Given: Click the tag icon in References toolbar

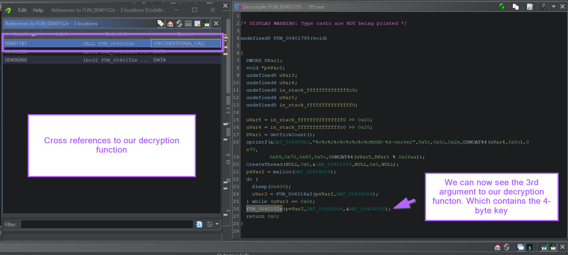Looking at the screenshot, I should point(160,24).
